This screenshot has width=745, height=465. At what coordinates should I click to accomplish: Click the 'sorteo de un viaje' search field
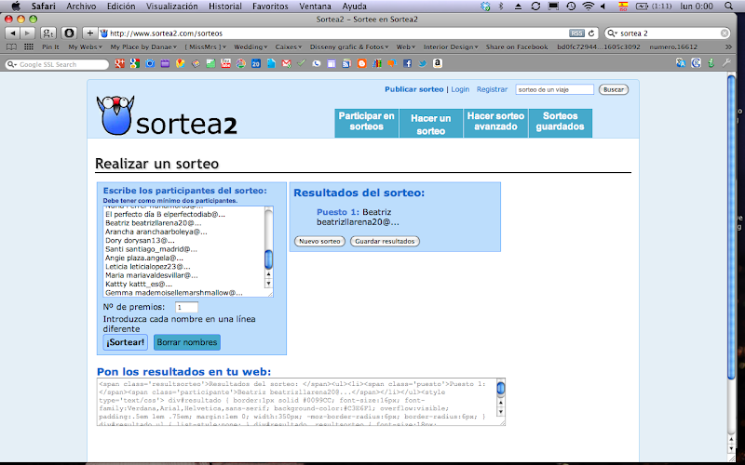(x=554, y=89)
